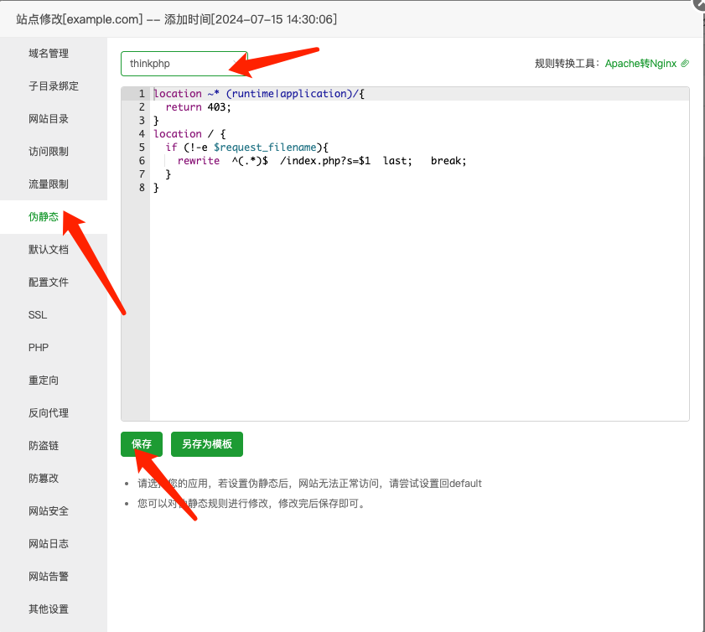This screenshot has width=705, height=632.
Task: Open the 配置文件 section
Action: 49,282
